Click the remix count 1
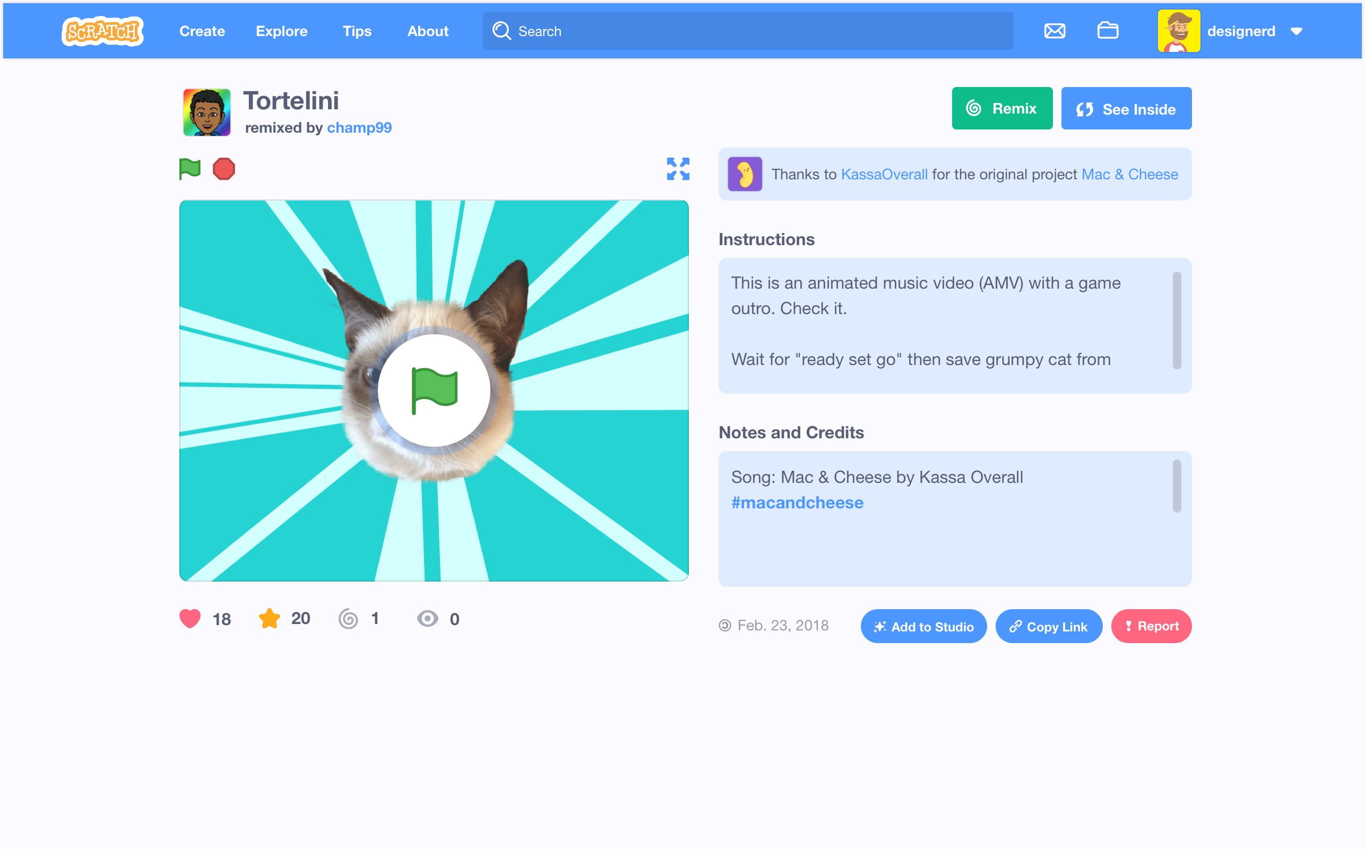 pos(375,619)
